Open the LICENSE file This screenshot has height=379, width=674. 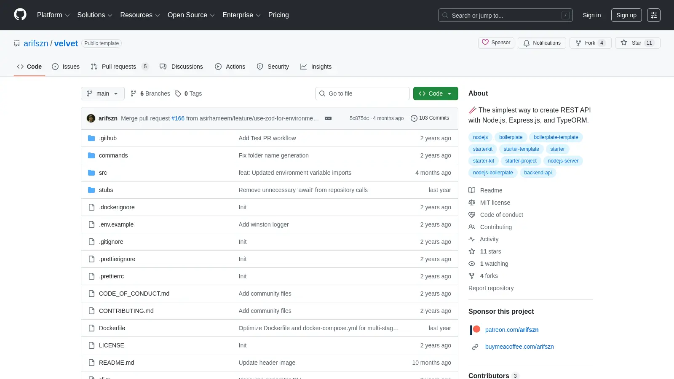[112, 345]
